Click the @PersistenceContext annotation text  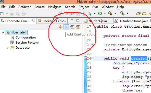[x=125, y=45]
